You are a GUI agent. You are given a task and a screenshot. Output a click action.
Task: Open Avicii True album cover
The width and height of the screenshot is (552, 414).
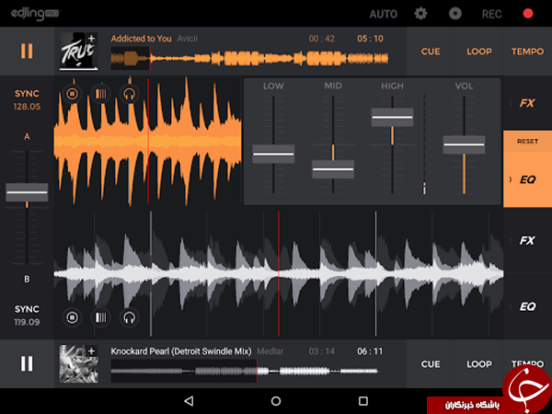(x=78, y=51)
